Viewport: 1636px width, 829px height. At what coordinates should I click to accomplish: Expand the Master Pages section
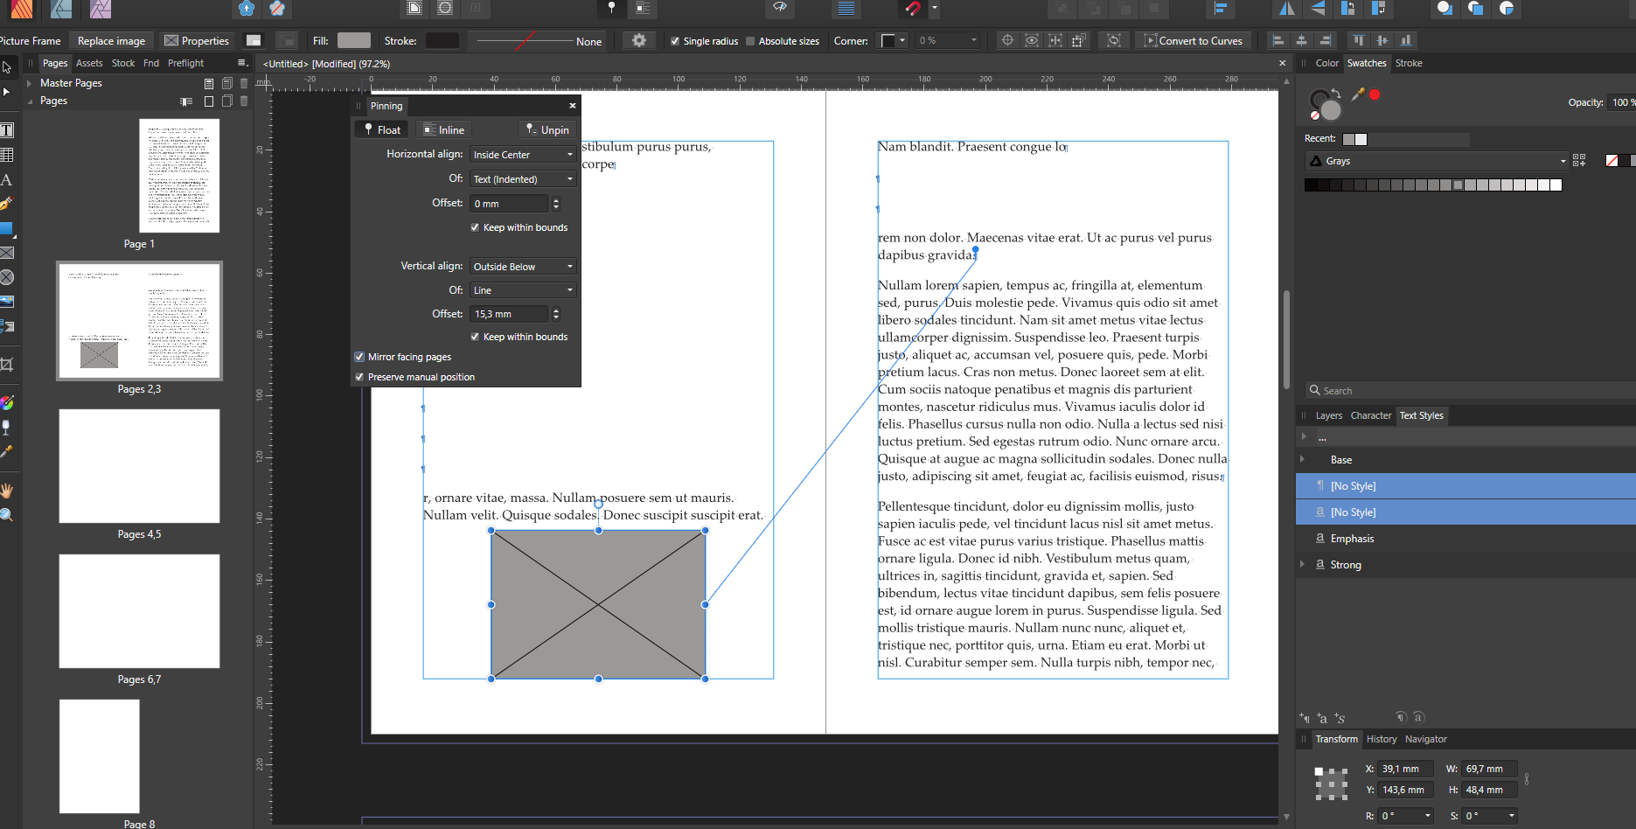tap(30, 83)
